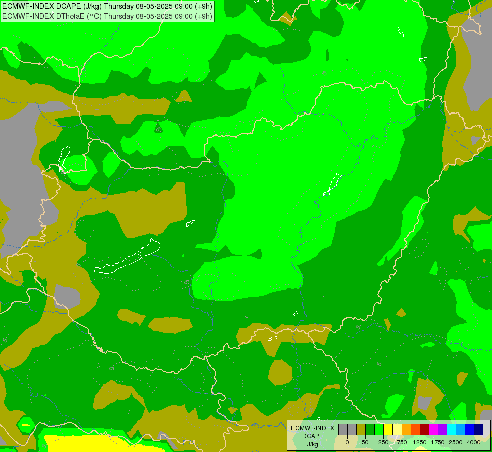Screen dimensions: 492x452
Task: Click the Lake Neusiedl outline near the western border
Action: (64, 160)
